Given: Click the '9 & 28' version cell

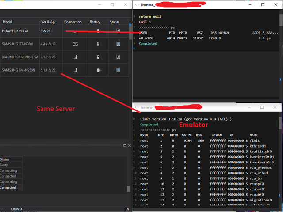Looking at the screenshot, I should (x=46, y=31).
